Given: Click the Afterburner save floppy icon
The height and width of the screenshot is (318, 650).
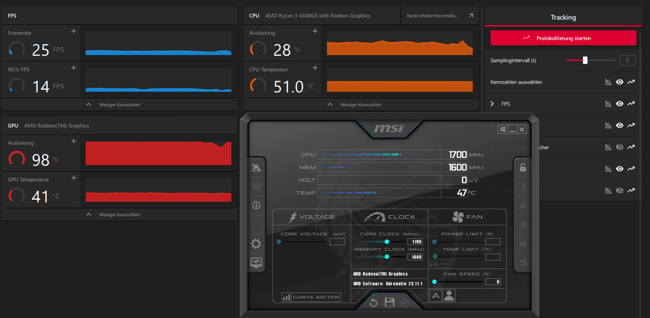Looking at the screenshot, I should click(390, 302).
